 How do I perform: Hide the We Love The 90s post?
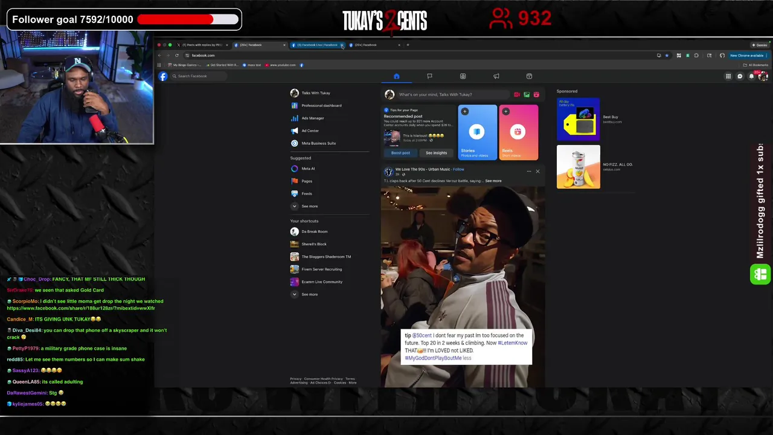(537, 172)
